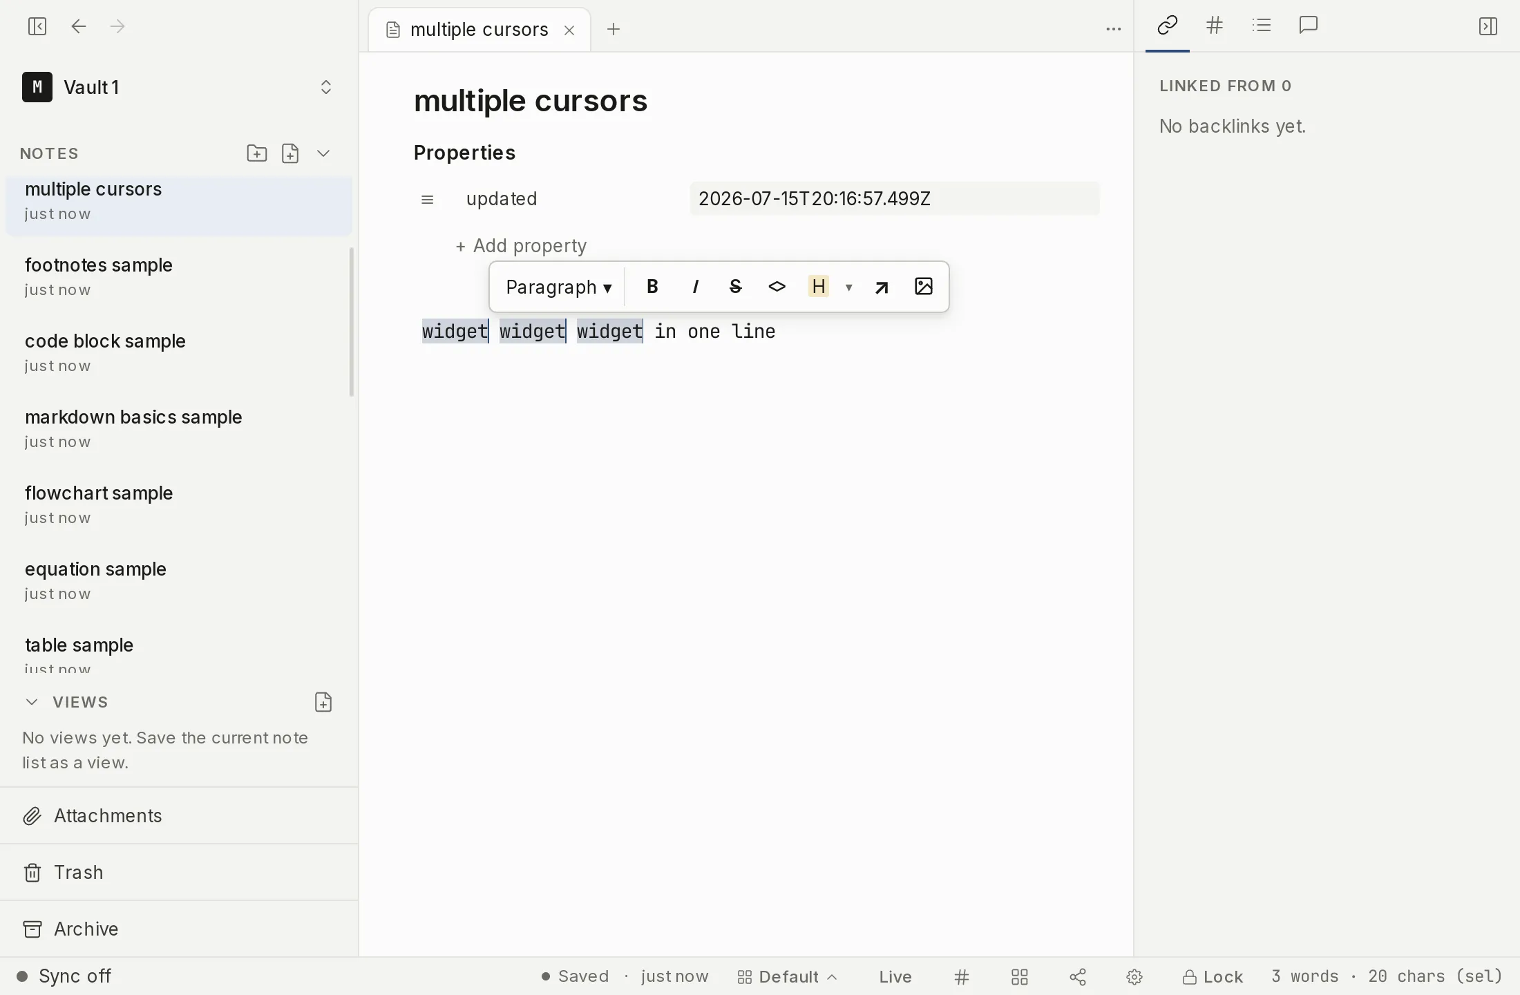The width and height of the screenshot is (1520, 995).
Task: Toggle Live preview mode
Action: tap(895, 977)
